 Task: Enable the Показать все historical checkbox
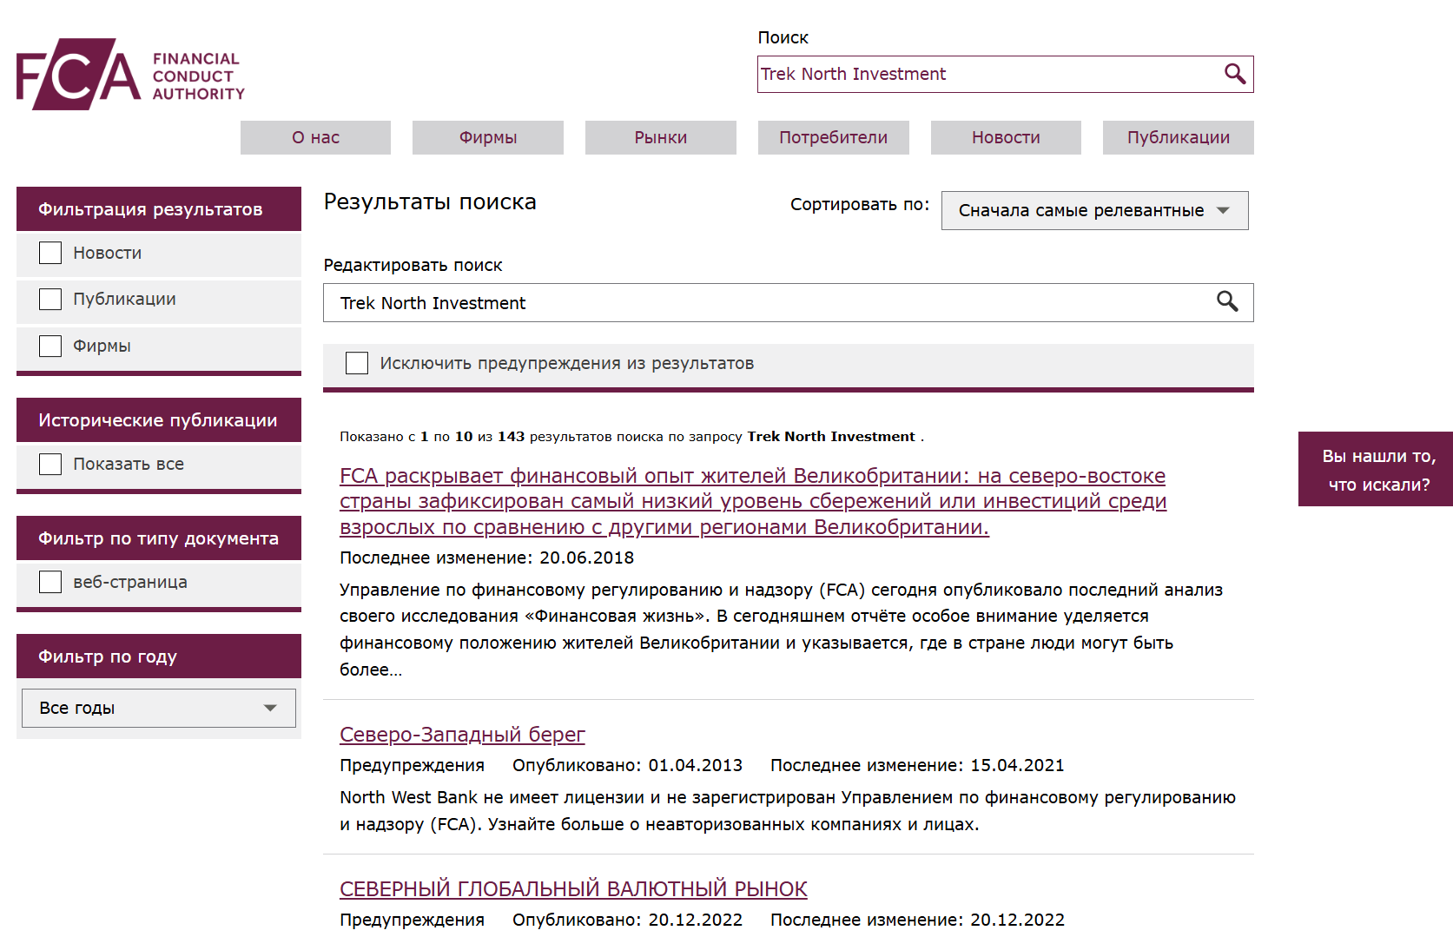tap(50, 464)
